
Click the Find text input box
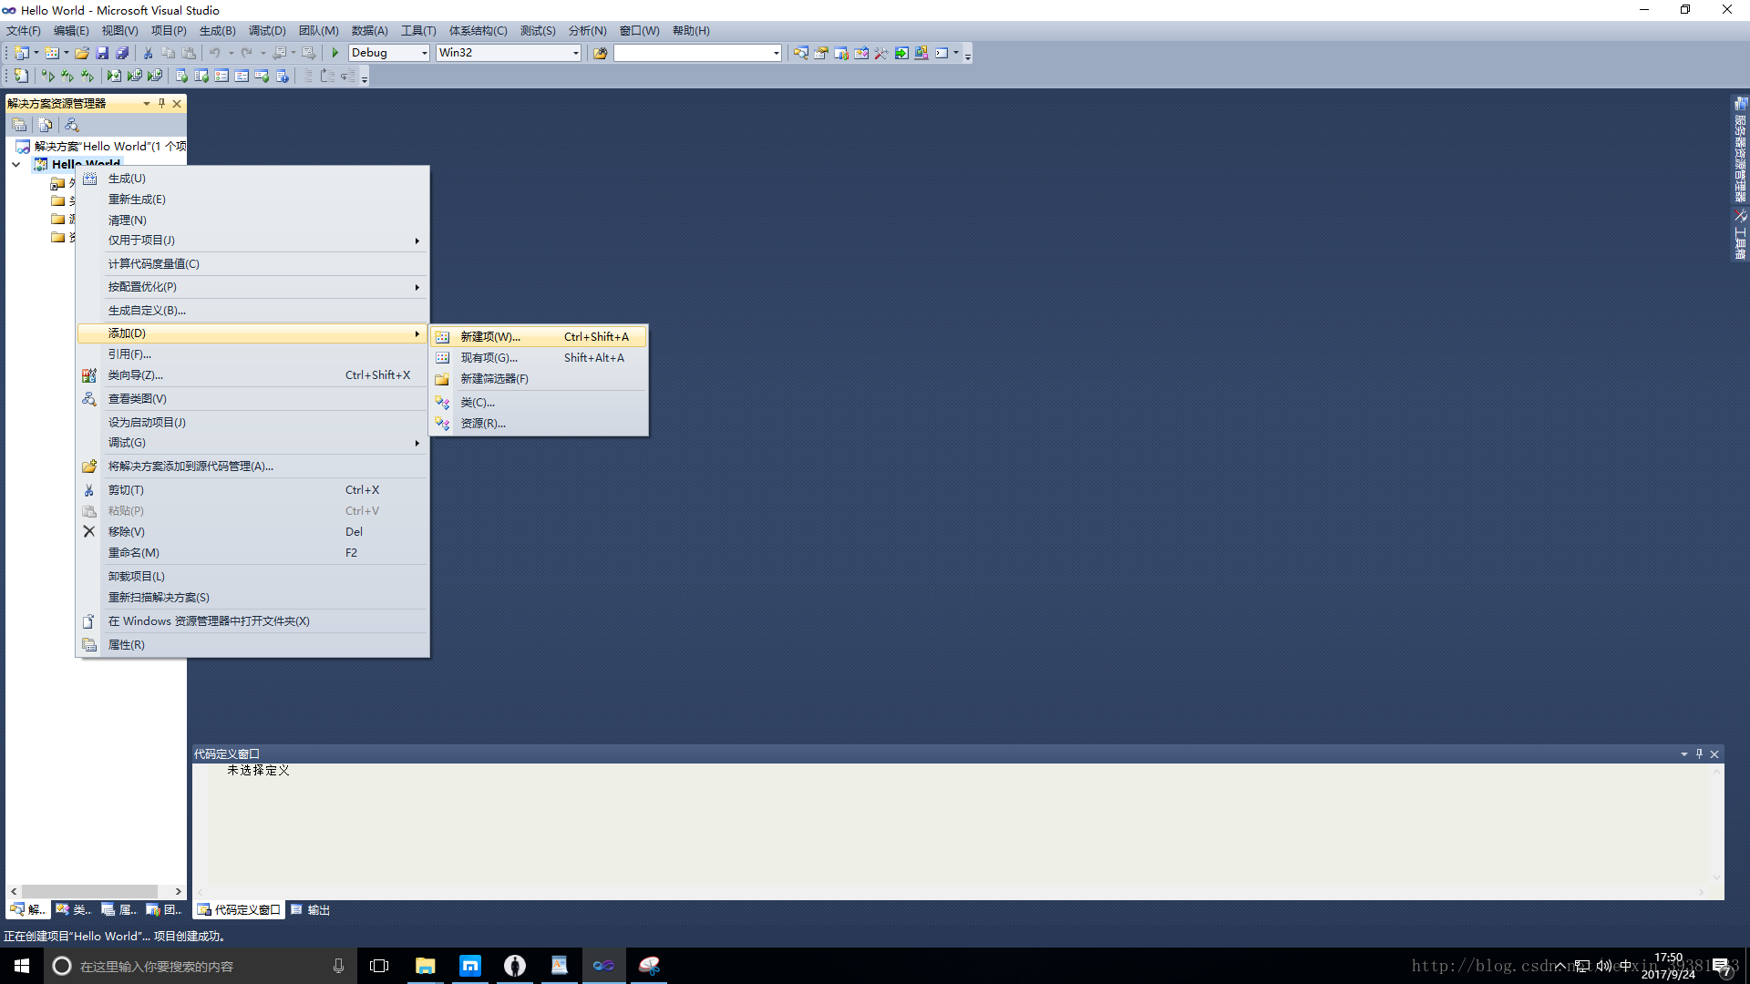[x=692, y=53]
